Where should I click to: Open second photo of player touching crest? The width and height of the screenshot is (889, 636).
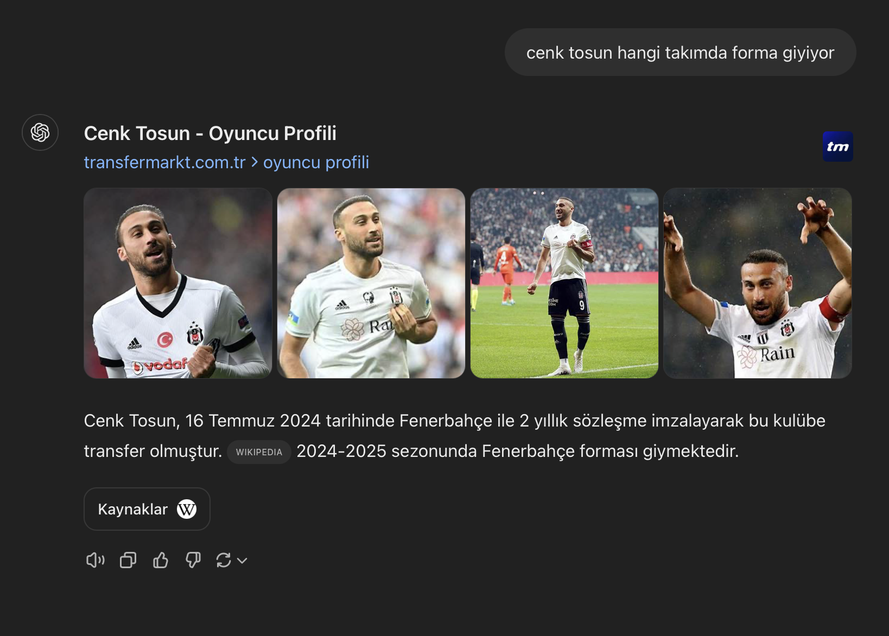(x=371, y=283)
